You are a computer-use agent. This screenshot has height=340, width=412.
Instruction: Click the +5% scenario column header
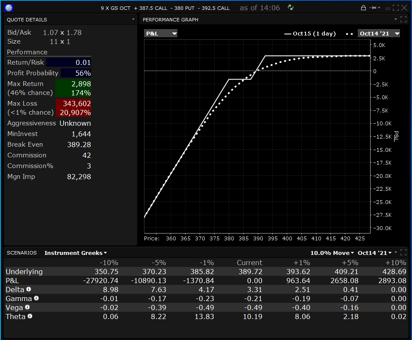[x=350, y=263]
